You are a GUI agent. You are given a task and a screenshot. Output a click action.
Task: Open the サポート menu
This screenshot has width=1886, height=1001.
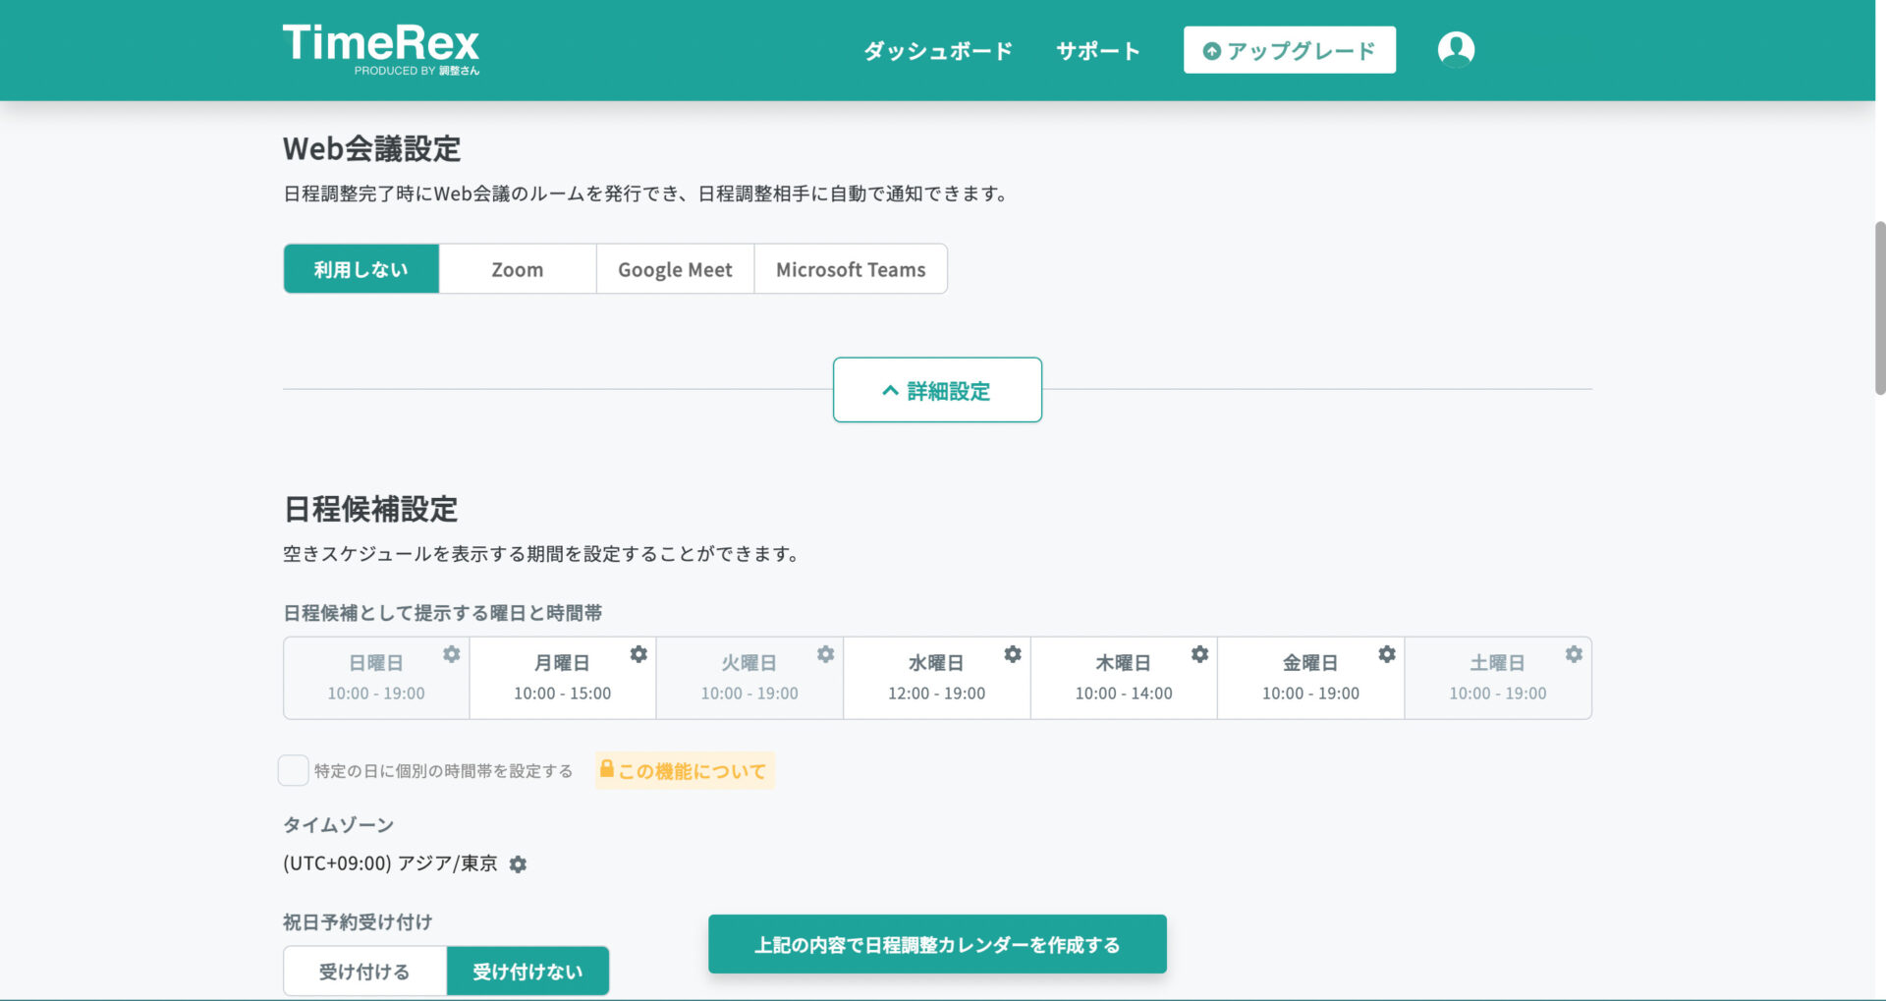[x=1097, y=50]
